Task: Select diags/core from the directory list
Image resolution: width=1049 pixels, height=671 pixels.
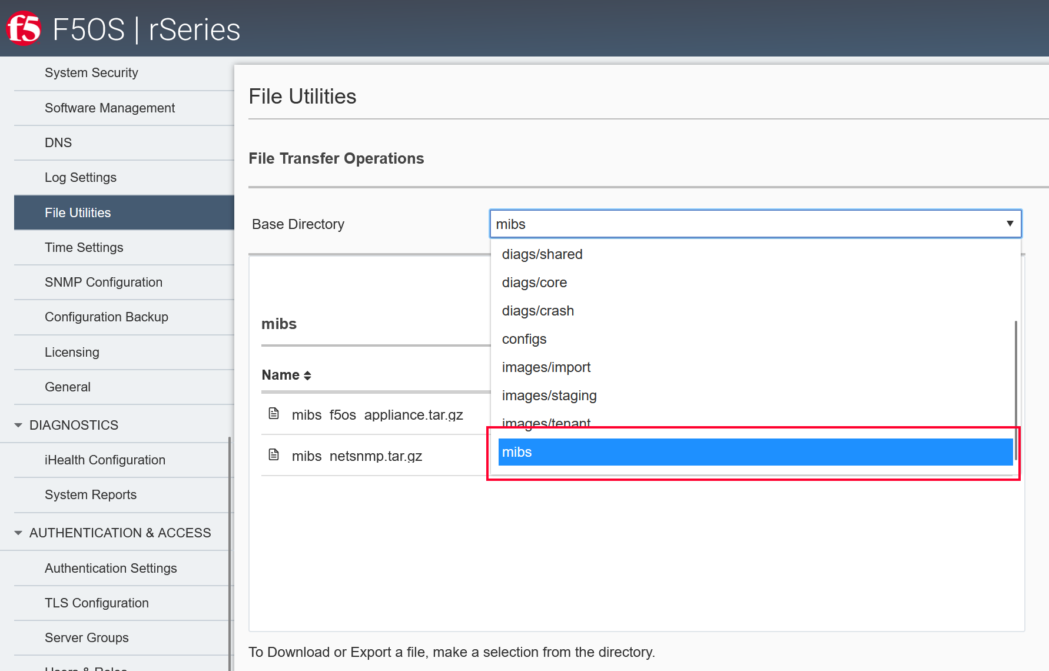Action: (753, 283)
